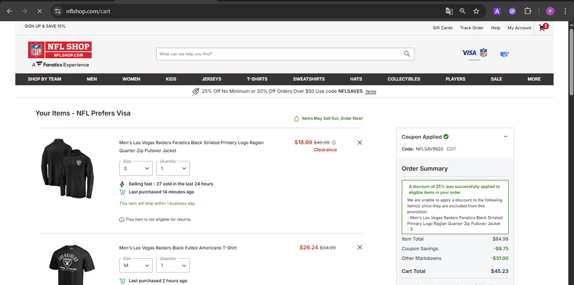Open the translate page icon

pos(449,11)
